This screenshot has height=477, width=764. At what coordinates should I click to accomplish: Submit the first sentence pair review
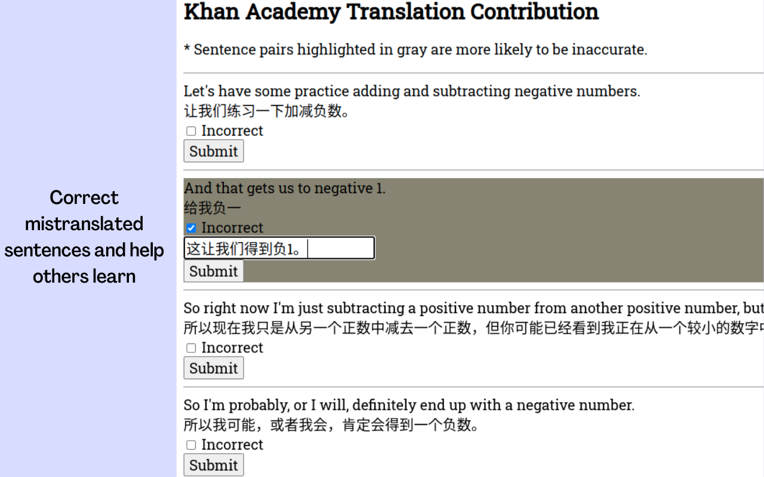click(213, 151)
